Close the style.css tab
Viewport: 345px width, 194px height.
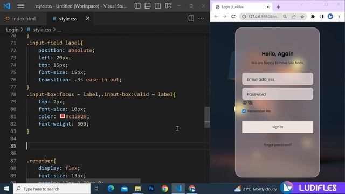point(87,18)
